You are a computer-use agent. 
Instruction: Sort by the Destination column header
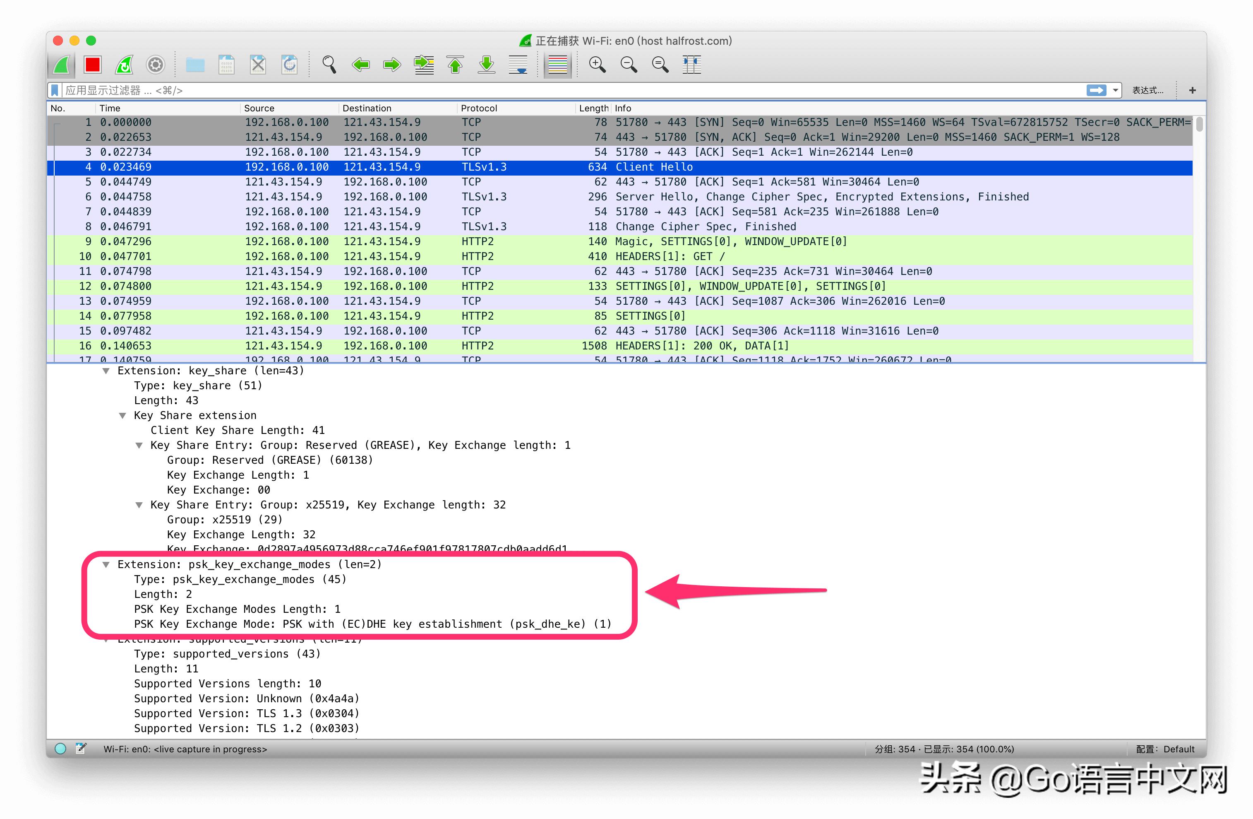[x=366, y=108]
